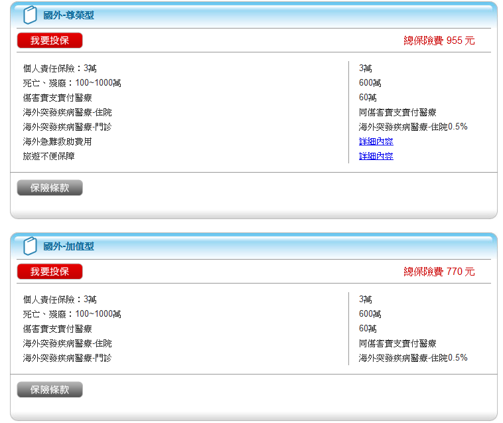Click 死亡、殘廢：100~1000萬 in the 尊榮型 plan
Viewport: 503px width, 423px height.
tap(72, 83)
